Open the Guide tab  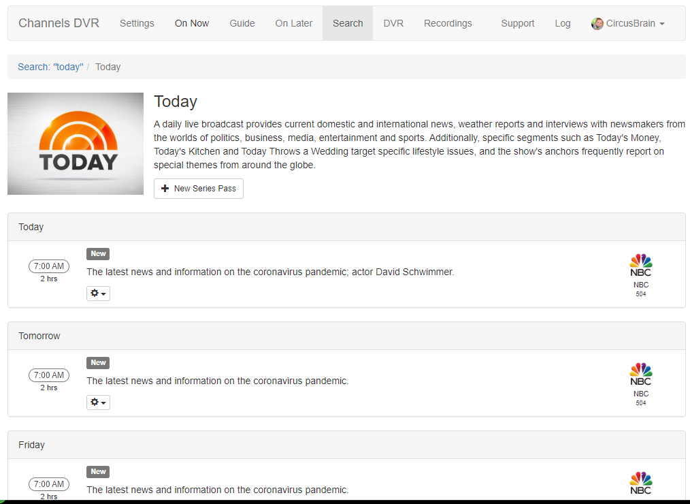242,23
